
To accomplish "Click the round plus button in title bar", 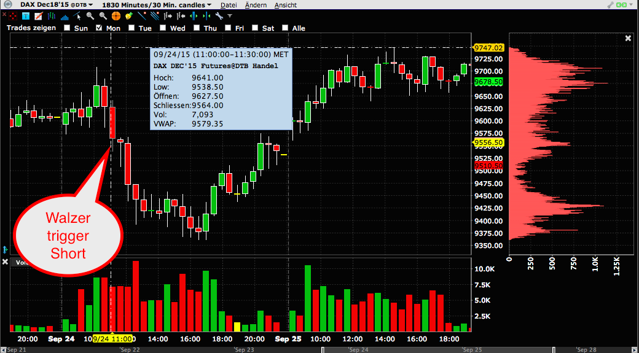I will [7, 5].
